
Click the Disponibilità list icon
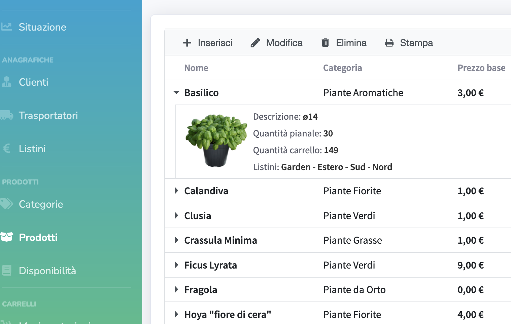[x=7, y=270]
